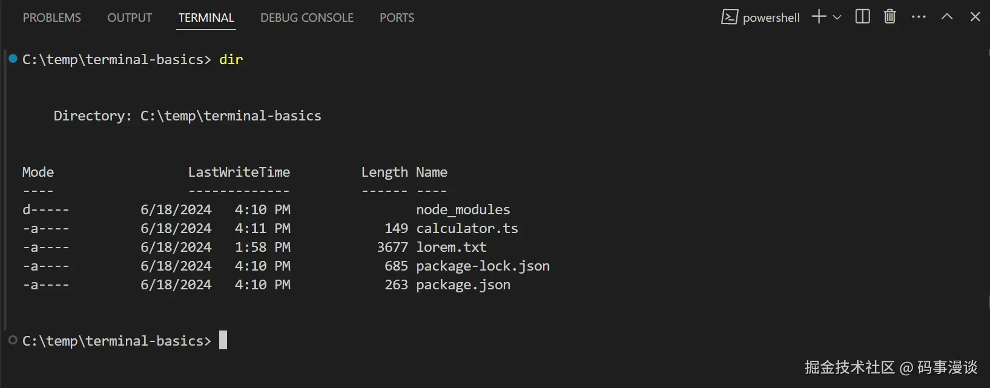The image size is (990, 388).
Task: Click the calculator.ts file name
Action: pyautogui.click(x=467, y=228)
